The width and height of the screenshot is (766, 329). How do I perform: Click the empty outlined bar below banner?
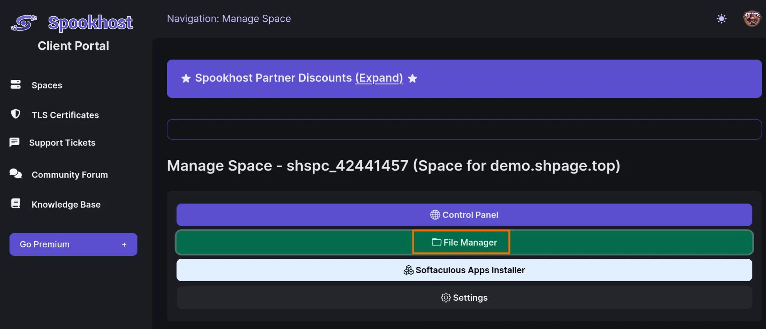[464, 129]
